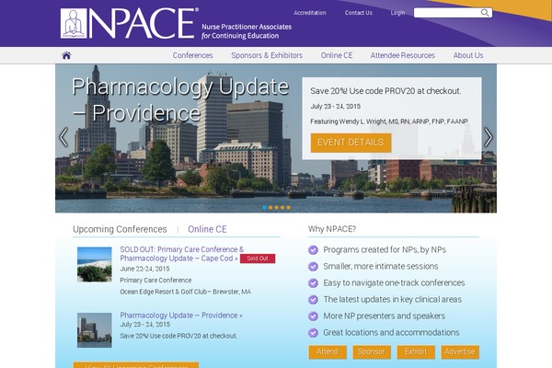Image resolution: width=552 pixels, height=368 pixels.
Task: Select the first carousel dot
Action: click(x=264, y=208)
